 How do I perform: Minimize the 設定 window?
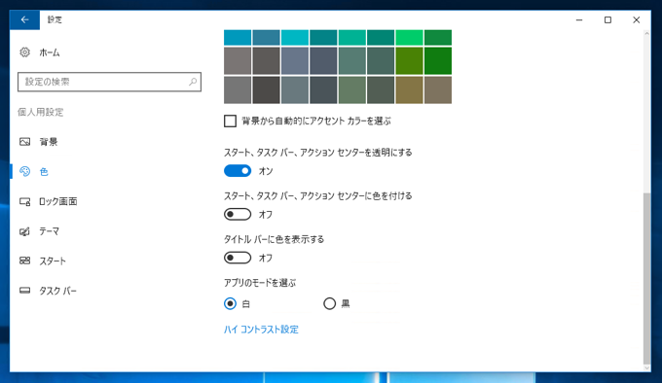click(x=579, y=19)
